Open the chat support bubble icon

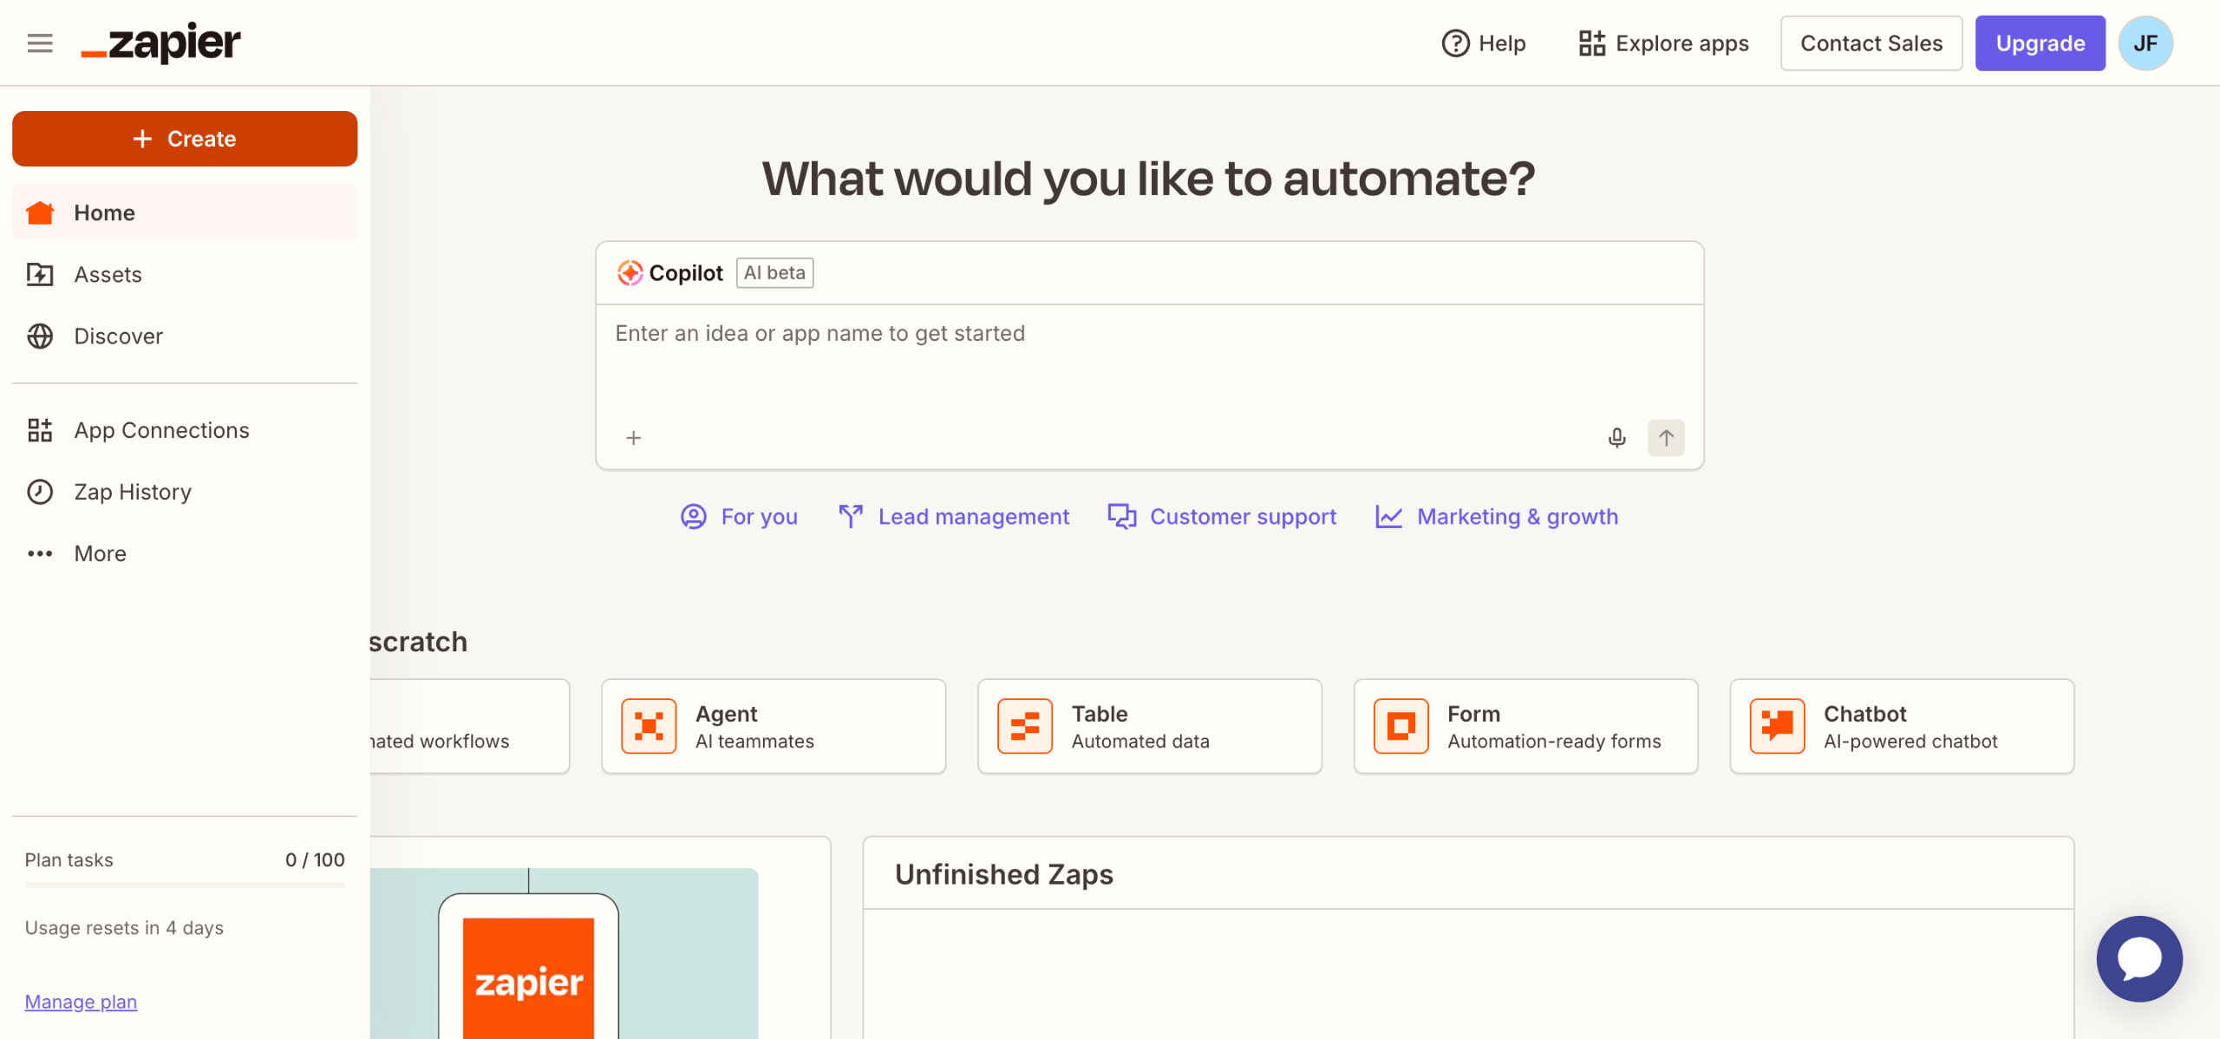coord(2138,958)
